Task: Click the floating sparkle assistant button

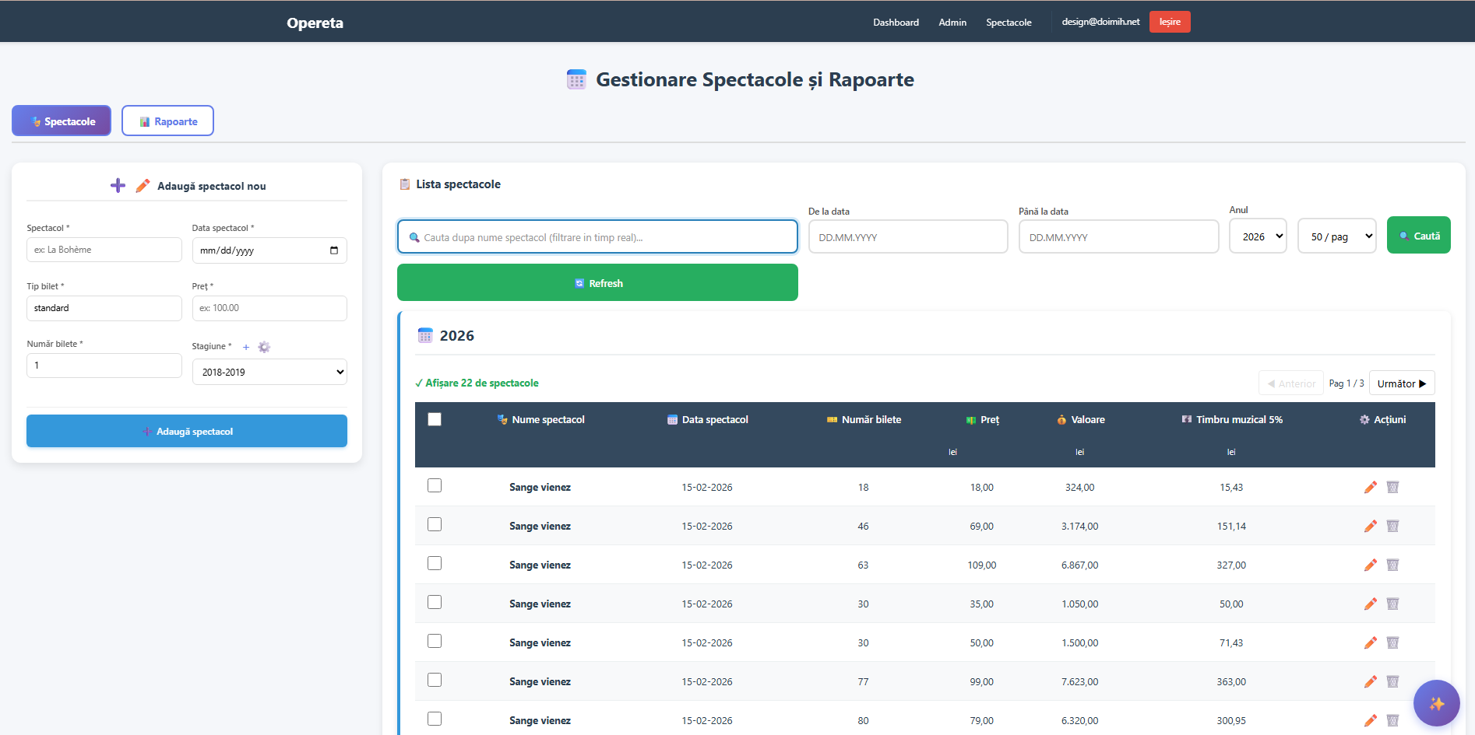Action: tap(1437, 703)
